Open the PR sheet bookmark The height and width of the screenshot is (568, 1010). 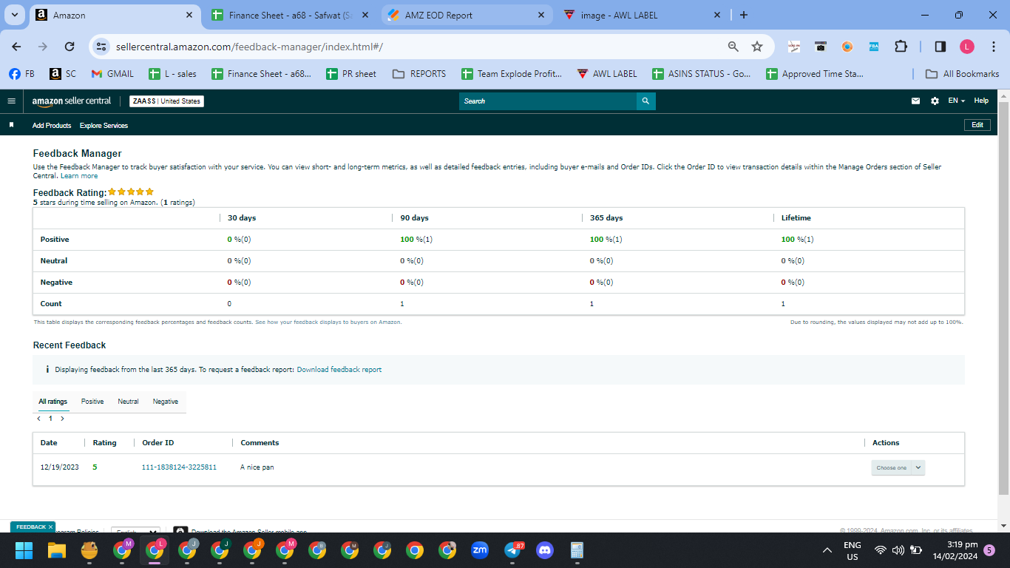(351, 74)
